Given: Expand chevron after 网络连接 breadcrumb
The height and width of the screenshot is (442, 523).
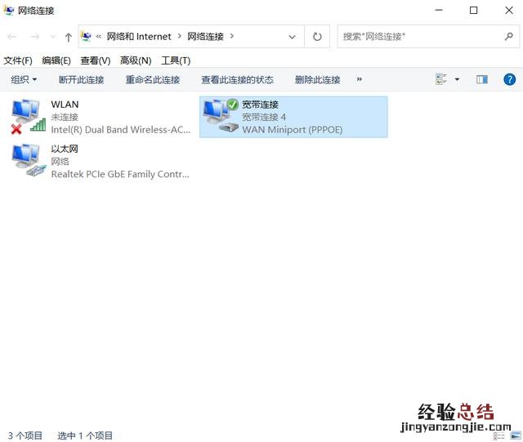Looking at the screenshot, I should [x=232, y=36].
